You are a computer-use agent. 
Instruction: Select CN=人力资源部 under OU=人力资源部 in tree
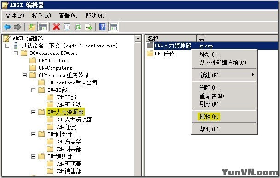click(x=74, y=119)
